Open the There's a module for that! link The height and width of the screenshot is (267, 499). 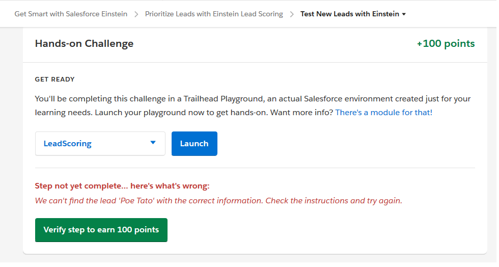tap(383, 112)
